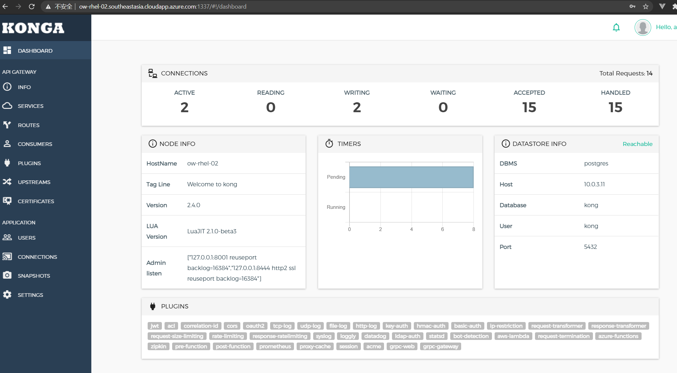The image size is (677, 373).
Task: Select the INFO menu item
Action: pyautogui.click(x=24, y=87)
